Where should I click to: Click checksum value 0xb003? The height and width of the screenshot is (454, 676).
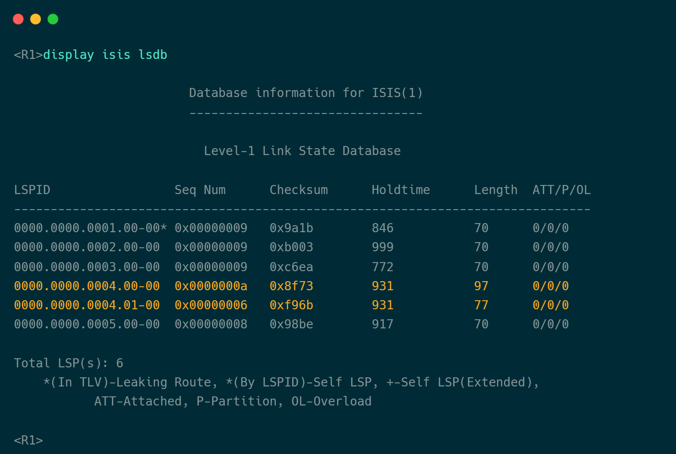291,247
